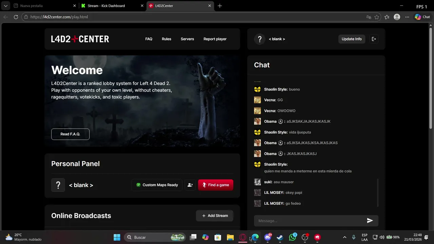Click the Add Stream button
This screenshot has width=434, height=244.
(x=215, y=216)
